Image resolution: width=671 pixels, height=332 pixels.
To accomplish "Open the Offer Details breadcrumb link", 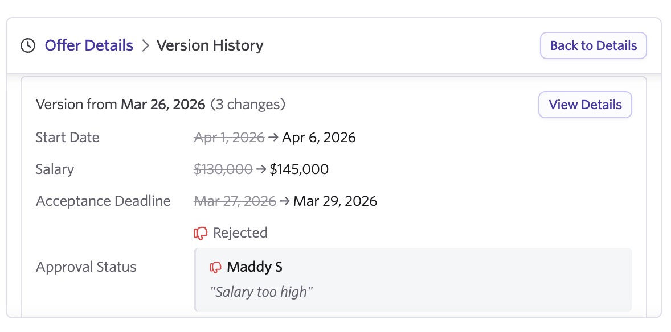I will (89, 45).
